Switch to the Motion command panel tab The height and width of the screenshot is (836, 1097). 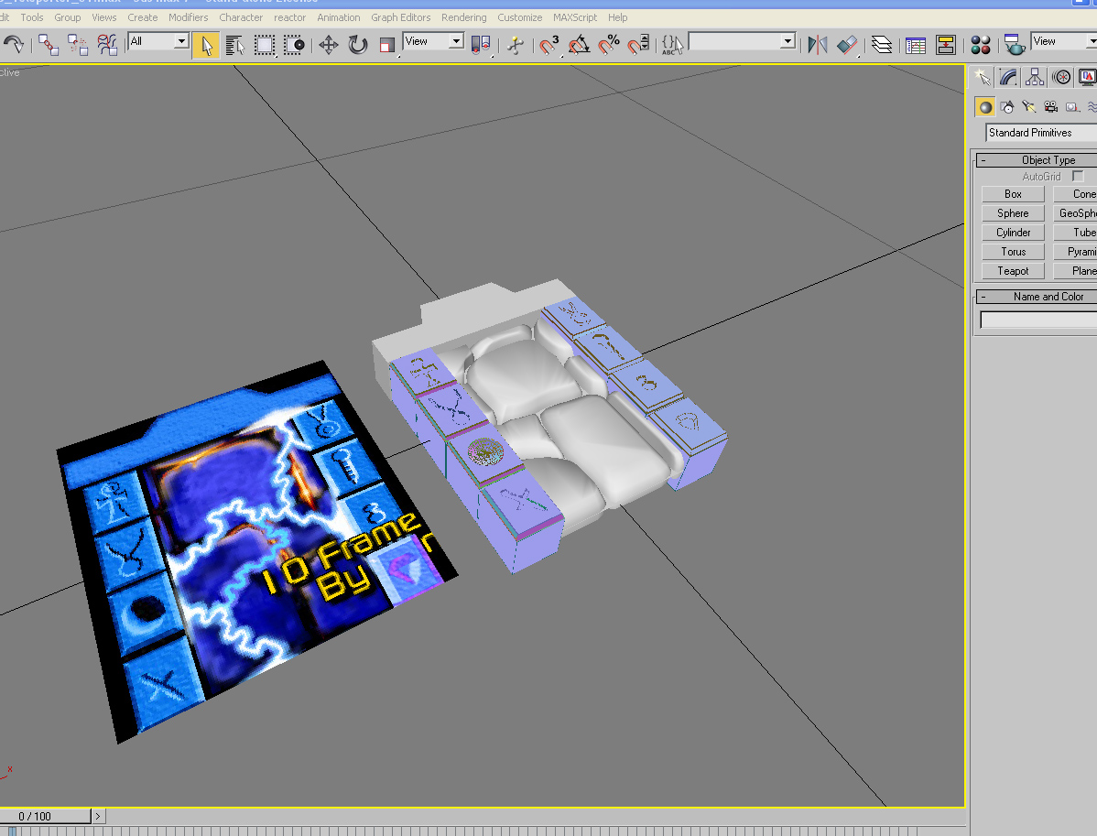coord(1061,77)
